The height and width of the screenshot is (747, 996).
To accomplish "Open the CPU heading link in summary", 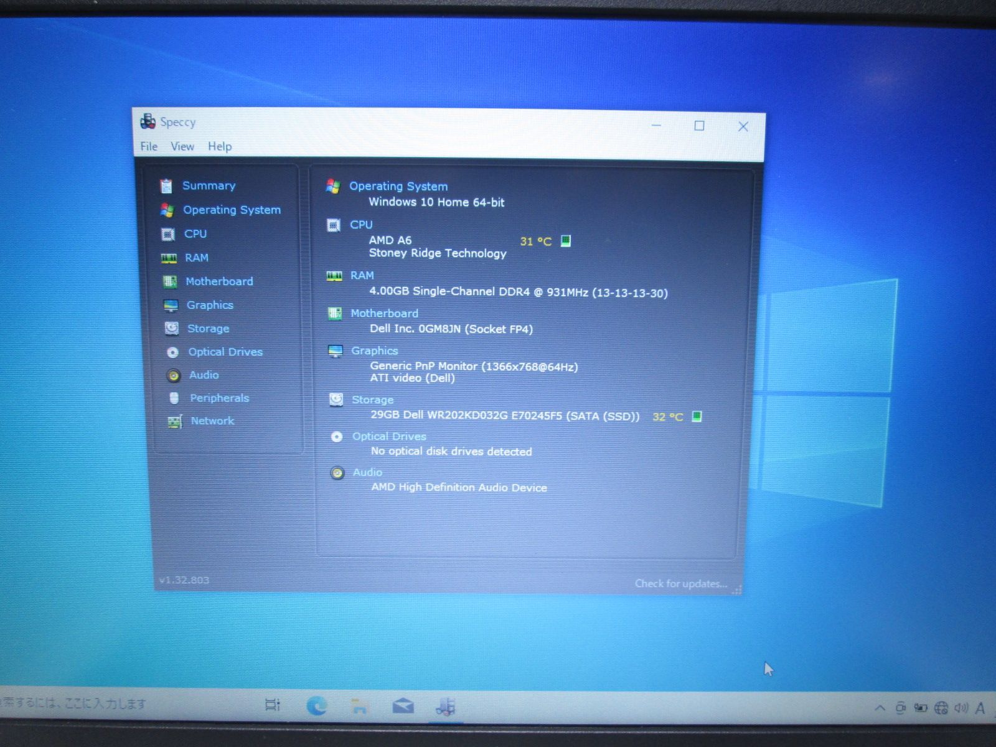I will [x=361, y=225].
